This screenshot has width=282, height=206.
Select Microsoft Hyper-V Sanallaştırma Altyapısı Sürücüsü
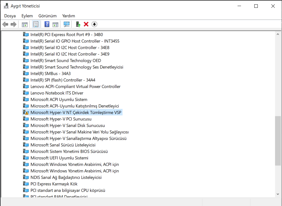click(79, 138)
